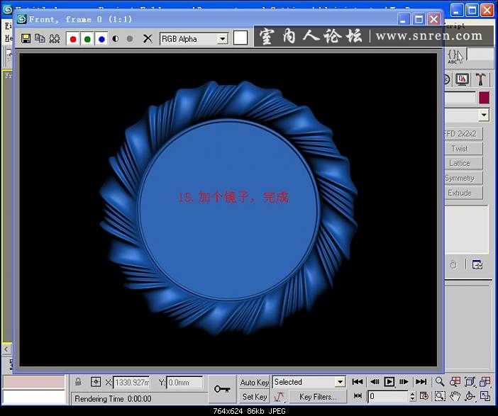Toggle the monochrome display button

coord(130,39)
